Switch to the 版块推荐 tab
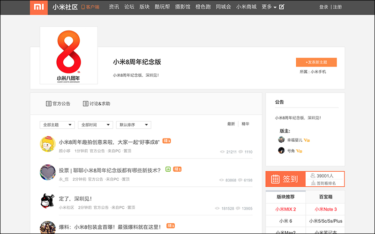This screenshot has width=375, height=234. point(285,197)
